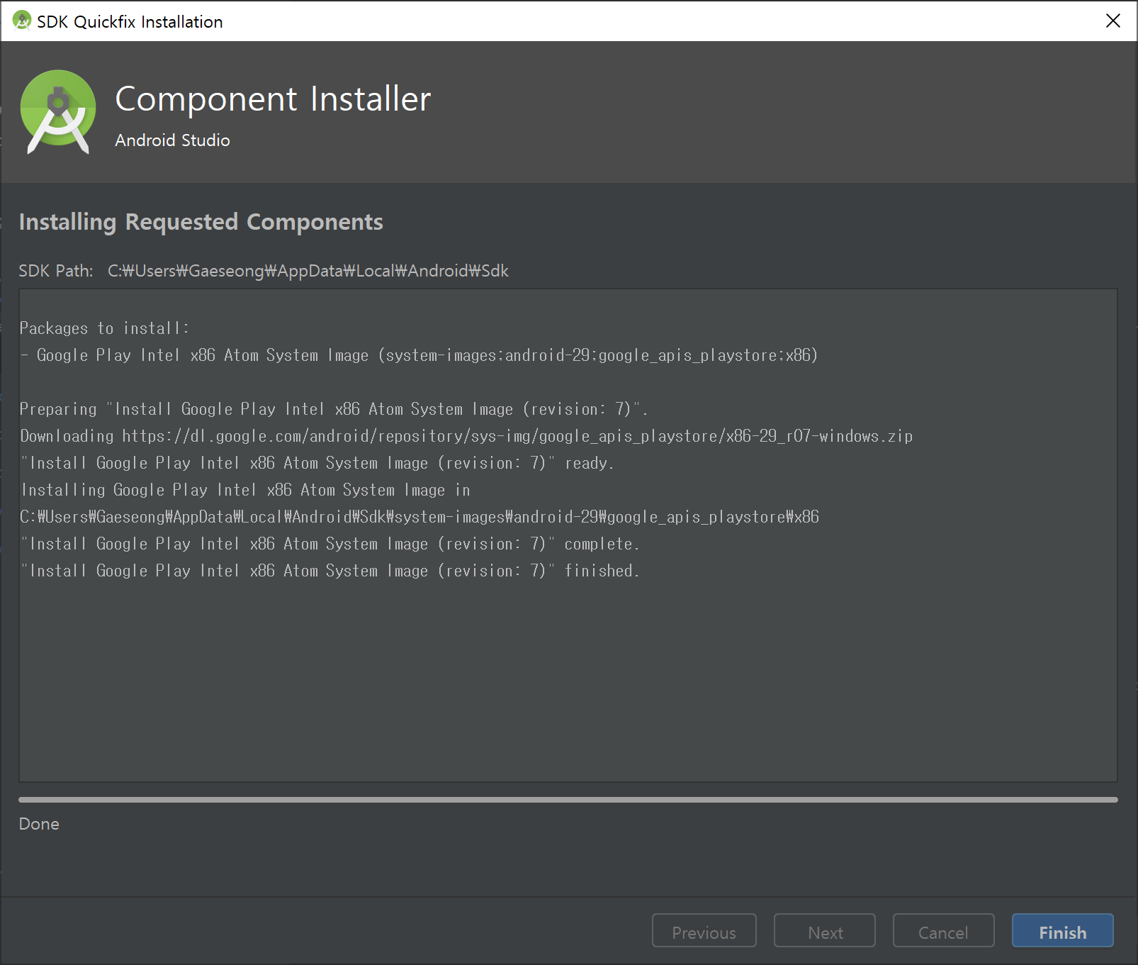The image size is (1138, 965).
Task: Click the 'Packages to install:' line
Action: (x=104, y=328)
